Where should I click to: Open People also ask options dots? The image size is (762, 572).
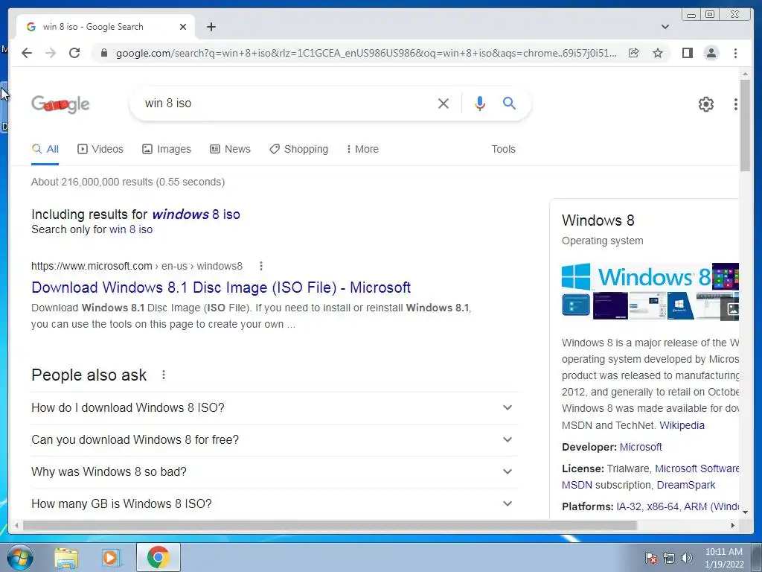coord(164,375)
